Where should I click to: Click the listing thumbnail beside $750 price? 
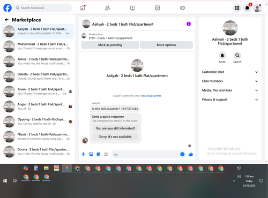tap(84, 36)
